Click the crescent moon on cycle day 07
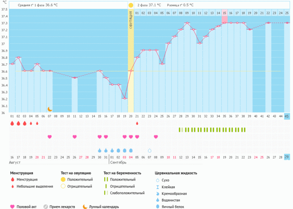Viewport: 293px width, 209px height. click(49, 109)
